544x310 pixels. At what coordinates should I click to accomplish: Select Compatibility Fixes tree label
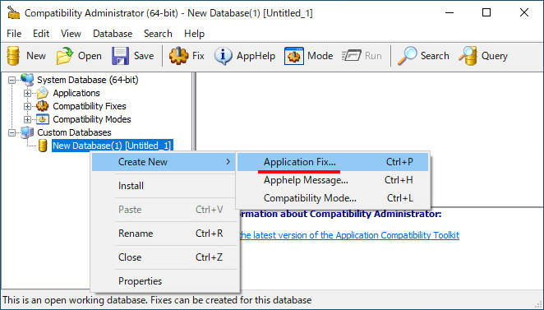[x=90, y=106]
